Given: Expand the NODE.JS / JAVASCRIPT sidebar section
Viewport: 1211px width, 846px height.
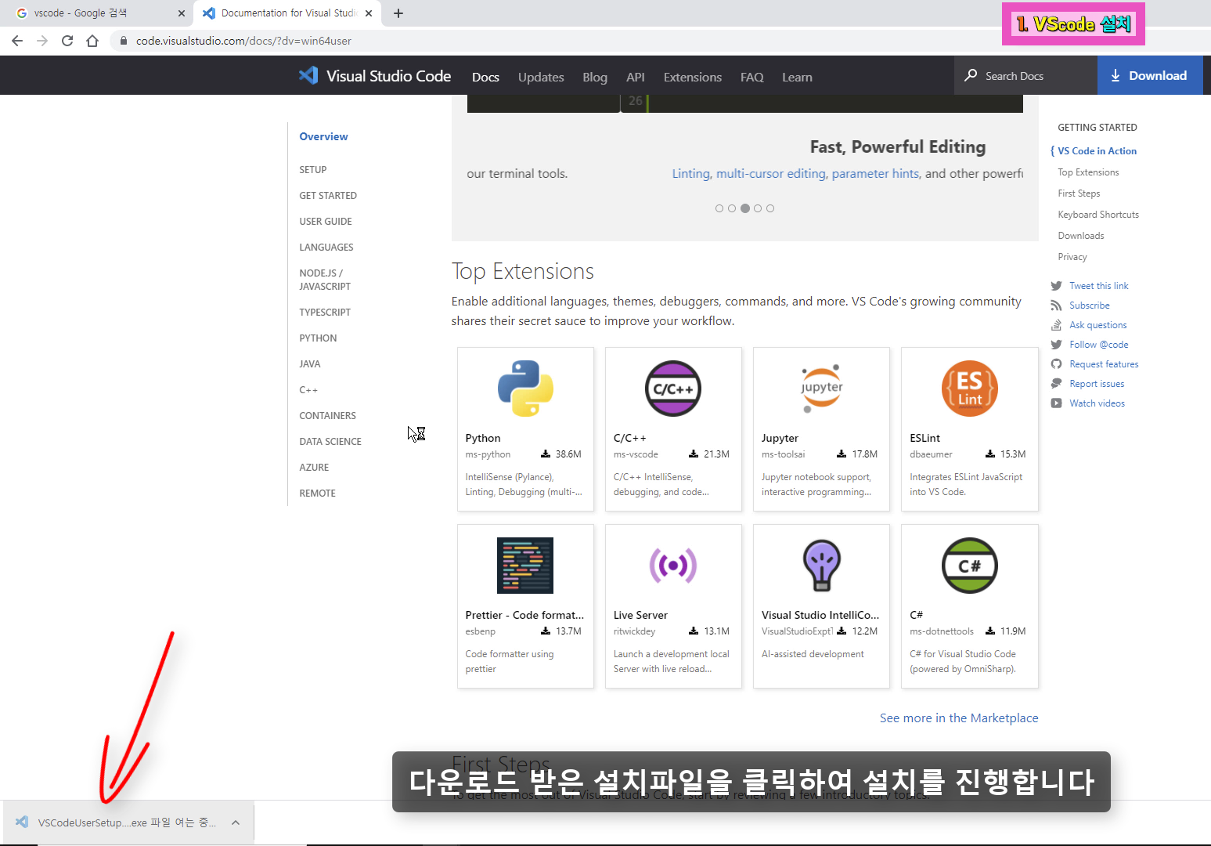Looking at the screenshot, I should [325, 280].
